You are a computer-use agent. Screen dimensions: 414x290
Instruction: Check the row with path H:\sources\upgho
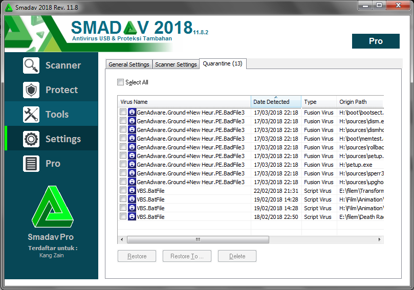[123, 182]
